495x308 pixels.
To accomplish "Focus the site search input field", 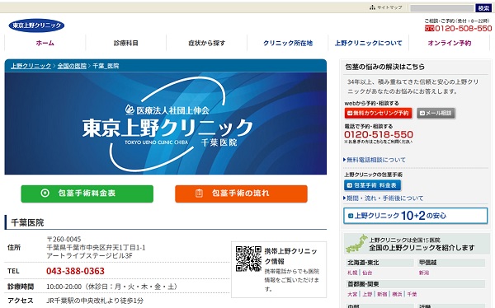I will click(442, 8).
